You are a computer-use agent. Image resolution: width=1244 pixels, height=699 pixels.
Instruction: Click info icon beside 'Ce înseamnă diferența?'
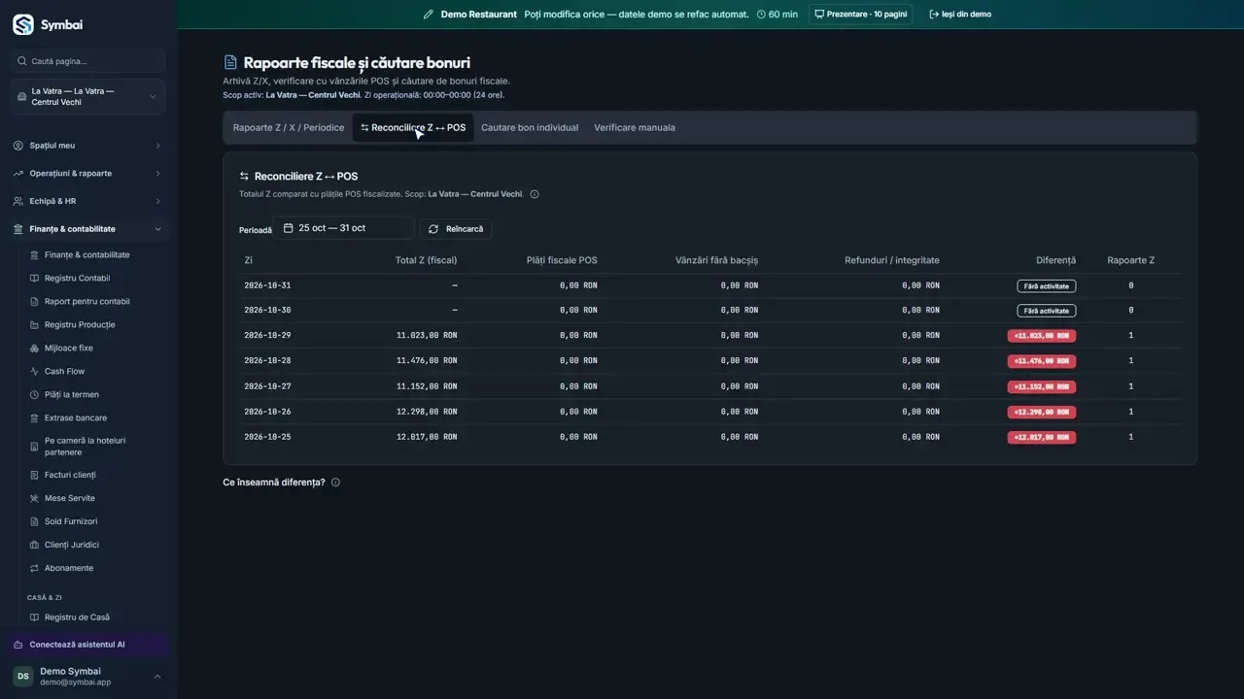[x=335, y=483]
